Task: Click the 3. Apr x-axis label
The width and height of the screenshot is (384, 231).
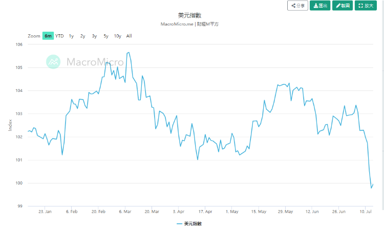Action: click(x=179, y=212)
